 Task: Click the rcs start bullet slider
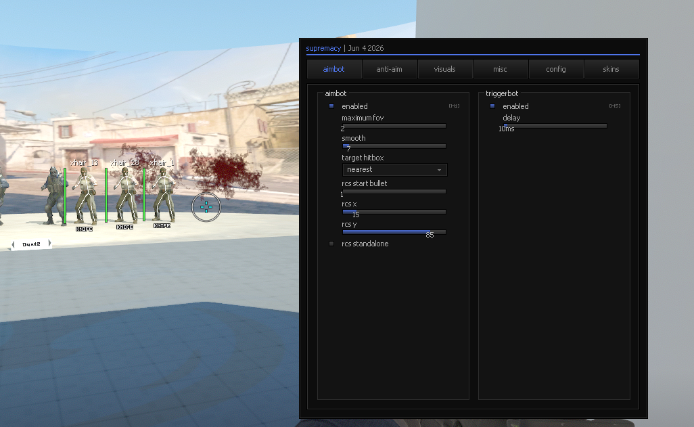[x=394, y=192]
